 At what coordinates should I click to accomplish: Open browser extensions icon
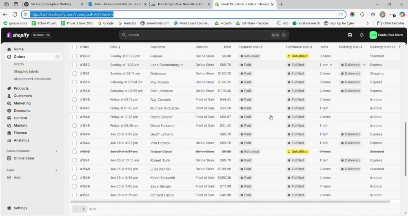pos(362,15)
